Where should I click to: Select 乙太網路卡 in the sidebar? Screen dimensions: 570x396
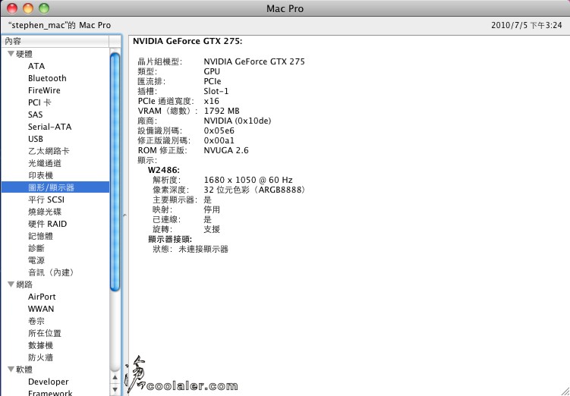click(x=49, y=151)
